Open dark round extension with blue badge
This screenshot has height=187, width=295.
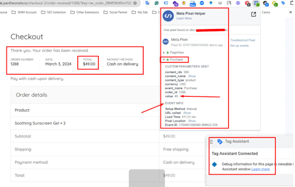click(x=265, y=3)
